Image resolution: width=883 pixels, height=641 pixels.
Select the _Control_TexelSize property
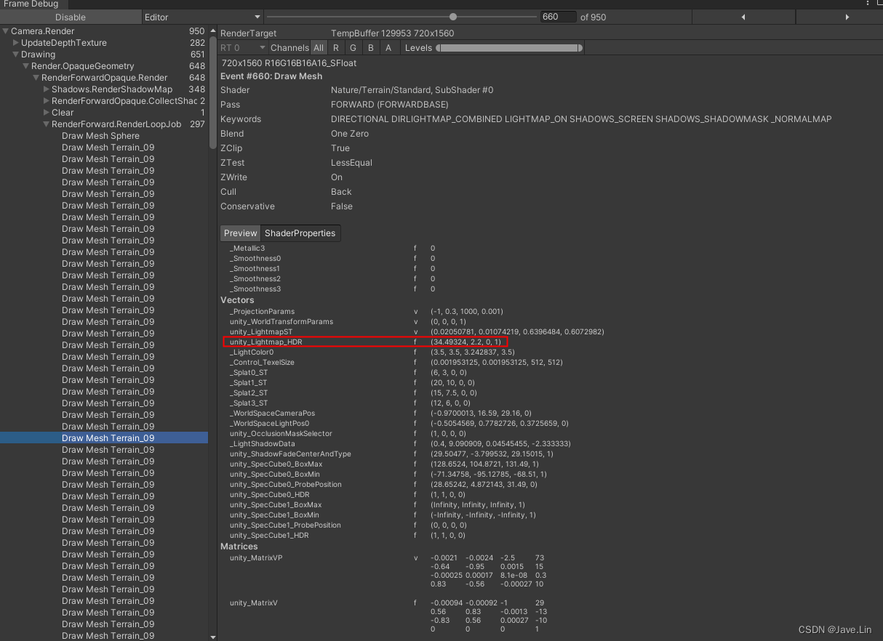[262, 362]
